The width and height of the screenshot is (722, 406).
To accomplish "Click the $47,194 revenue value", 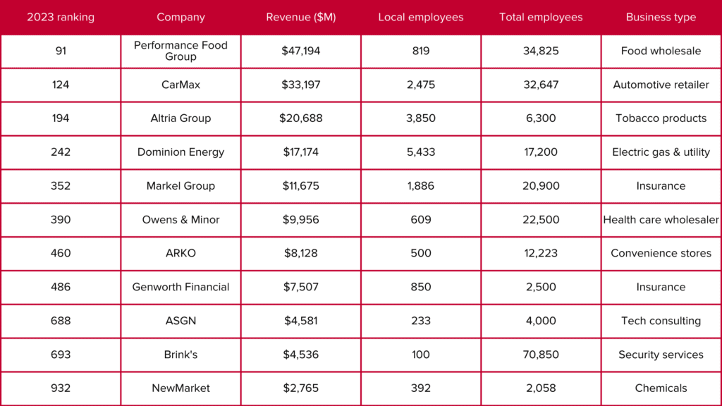I will [301, 51].
